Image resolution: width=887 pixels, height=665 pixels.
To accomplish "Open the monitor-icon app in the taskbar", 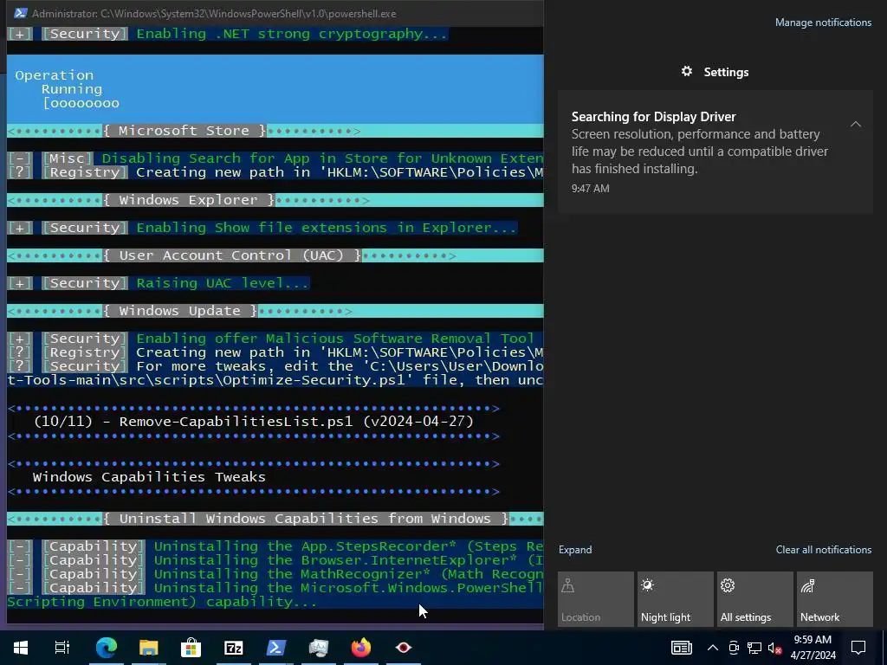I will [x=319, y=648].
